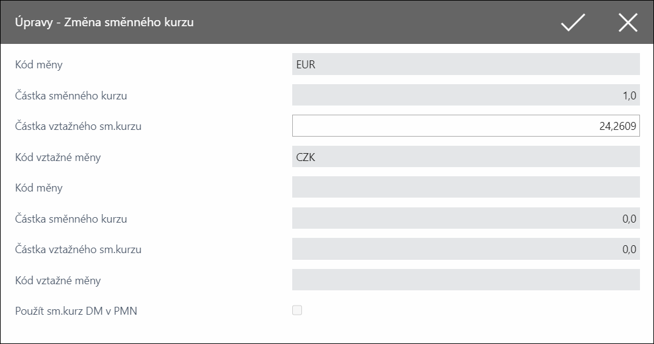Image resolution: width=654 pixels, height=344 pixels.
Task: Select the CZK related currency field
Action: (x=466, y=157)
